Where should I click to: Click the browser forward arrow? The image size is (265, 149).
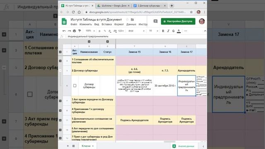coord(67,12)
